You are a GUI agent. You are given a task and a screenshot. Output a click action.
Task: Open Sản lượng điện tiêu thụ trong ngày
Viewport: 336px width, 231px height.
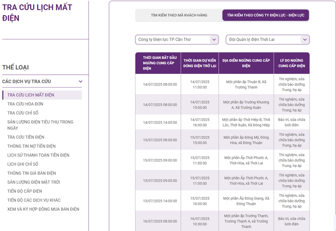pos(40,125)
